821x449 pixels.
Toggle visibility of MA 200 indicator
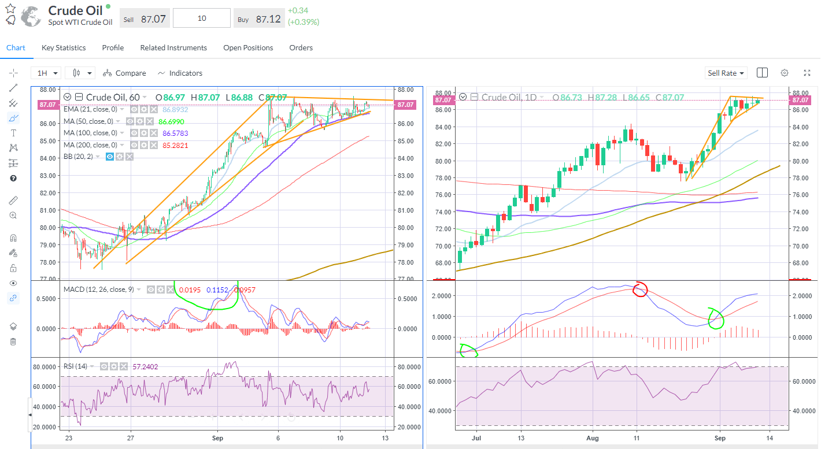pos(134,145)
